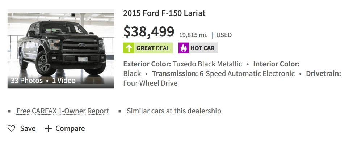Open the black F-150 truck photo
The width and height of the screenshot is (353, 142).
tap(61, 48)
